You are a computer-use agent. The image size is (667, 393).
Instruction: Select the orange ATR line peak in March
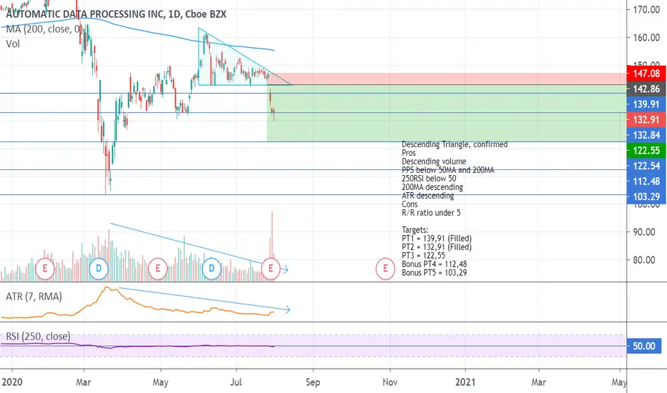[107, 288]
